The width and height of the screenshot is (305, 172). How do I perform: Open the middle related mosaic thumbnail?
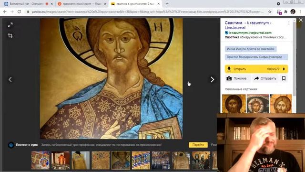coord(257,104)
